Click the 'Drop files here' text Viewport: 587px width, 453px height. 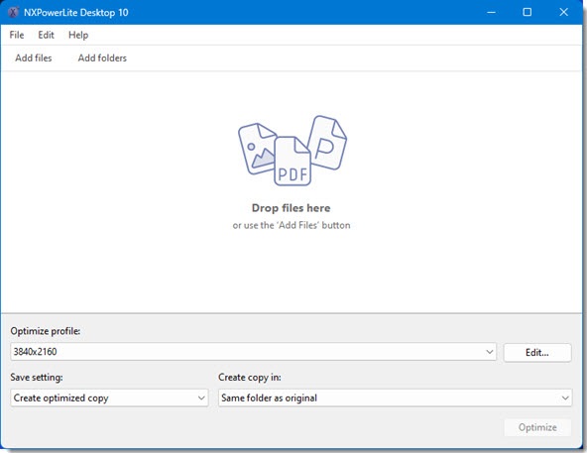click(x=291, y=208)
